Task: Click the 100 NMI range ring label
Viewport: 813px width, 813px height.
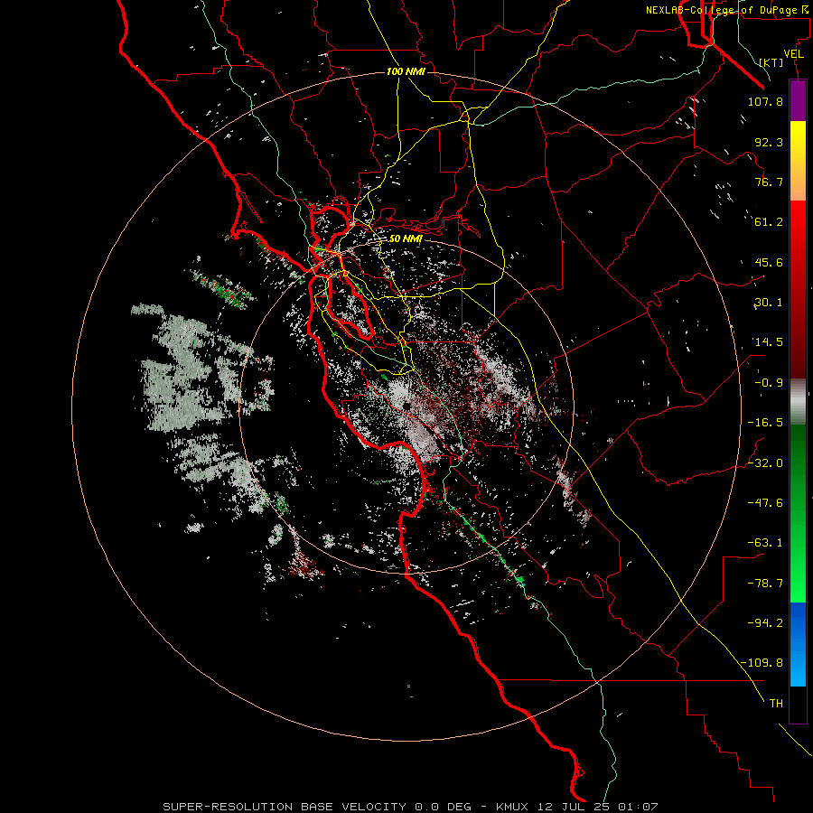Action: pyautogui.click(x=406, y=71)
